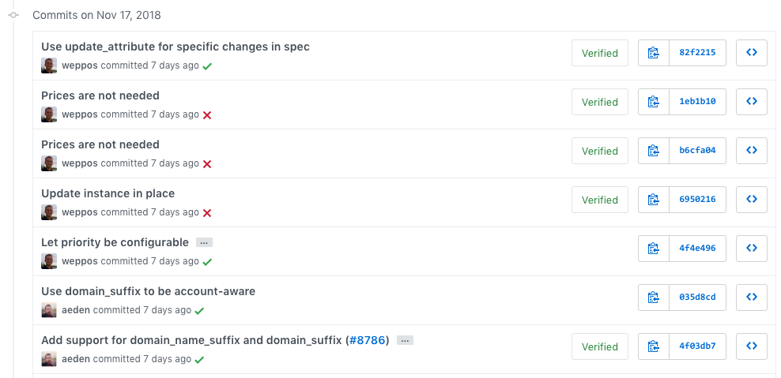Screen dimensions: 781x378
Task: Click Verified badge for commit 82f2215
Action: point(599,53)
